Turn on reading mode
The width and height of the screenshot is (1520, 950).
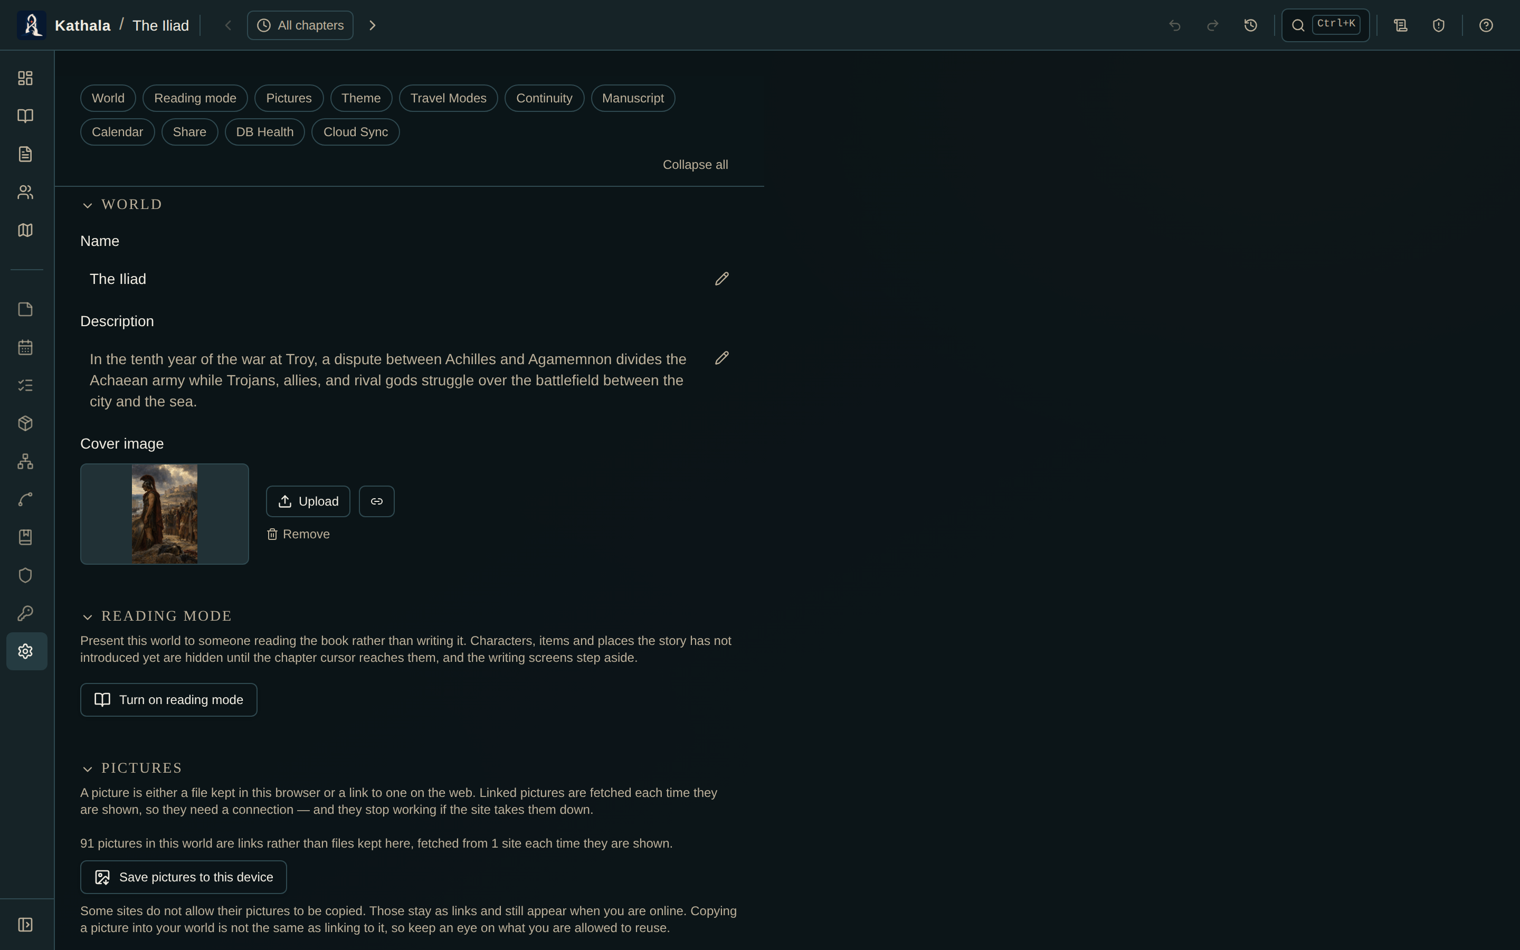point(169,700)
